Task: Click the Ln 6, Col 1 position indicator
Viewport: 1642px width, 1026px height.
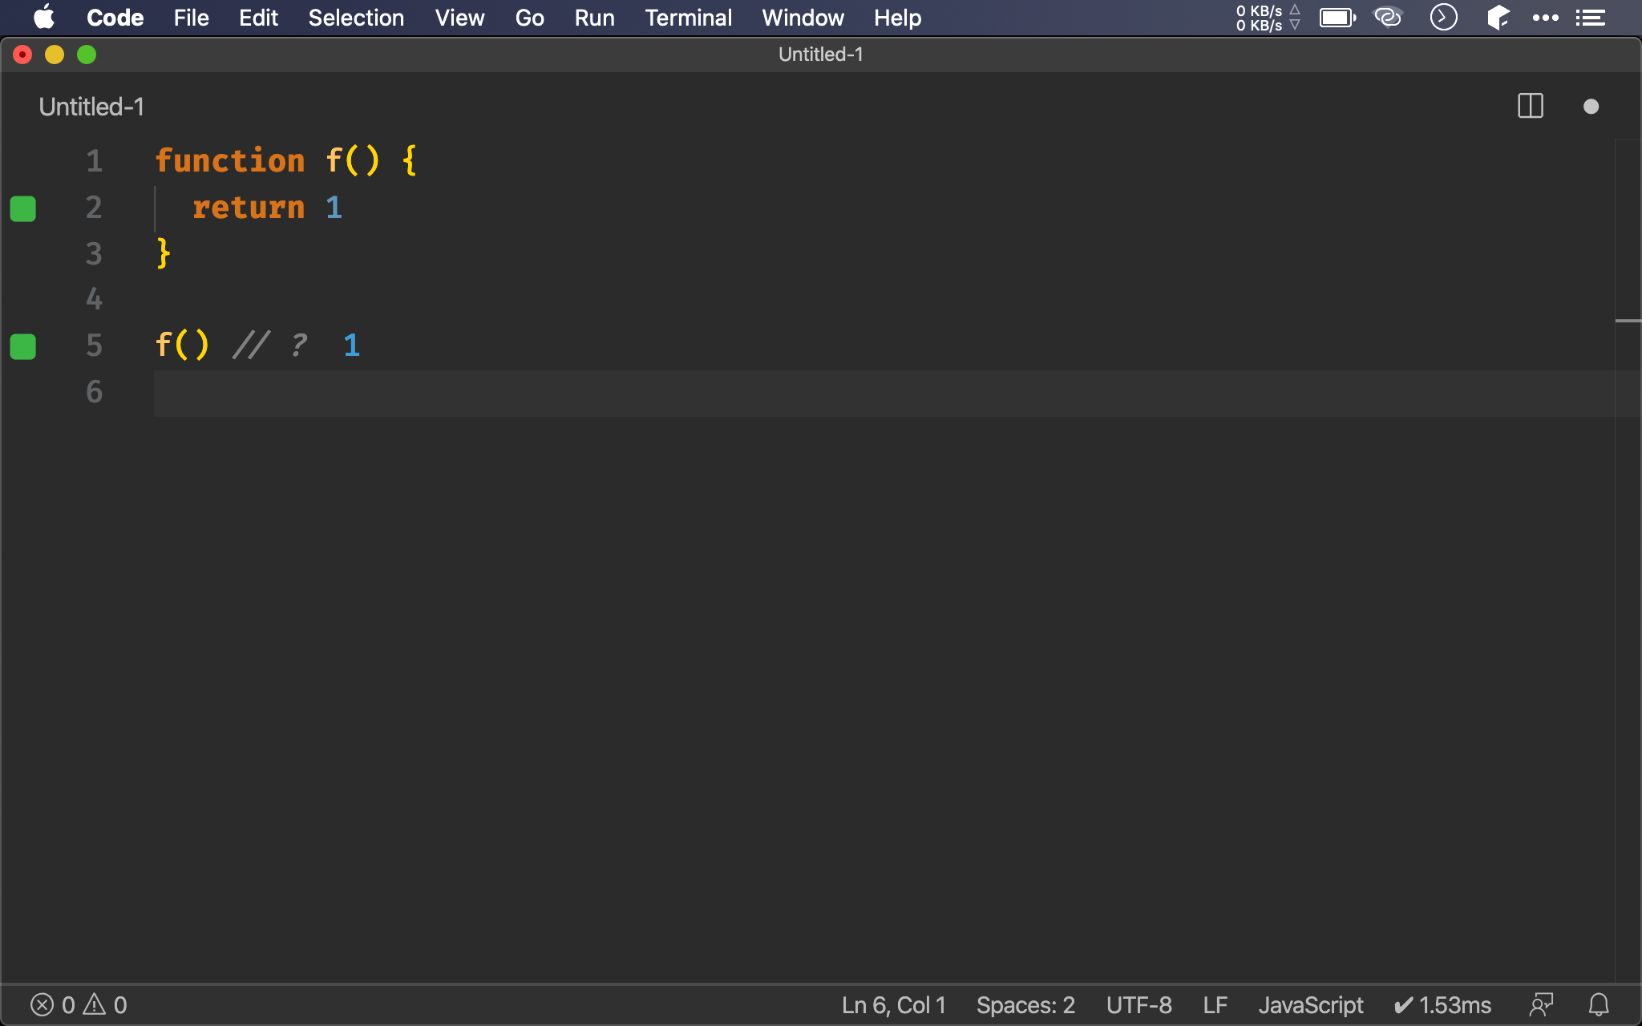Action: pyautogui.click(x=893, y=1004)
